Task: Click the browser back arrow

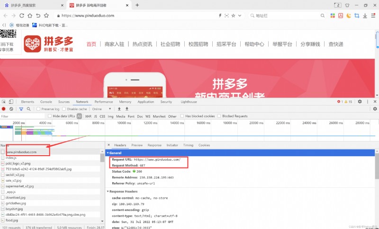Action: click(5, 16)
